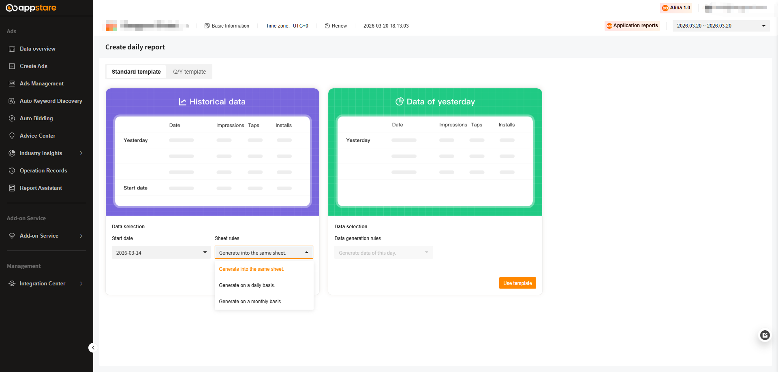The width and height of the screenshot is (778, 372).
Task: Switch to Standard template tab
Action: coord(136,72)
